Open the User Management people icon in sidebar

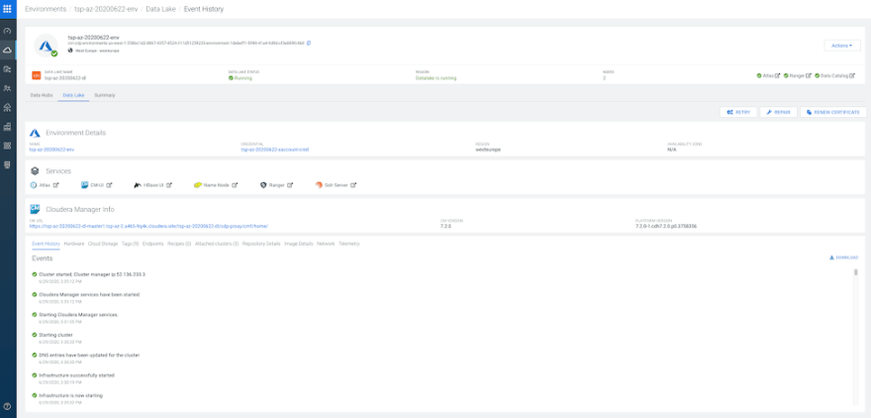point(7,88)
